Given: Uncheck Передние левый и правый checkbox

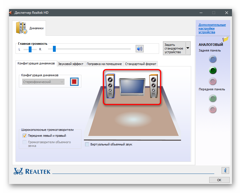Looking at the screenshot, I should (24, 136).
